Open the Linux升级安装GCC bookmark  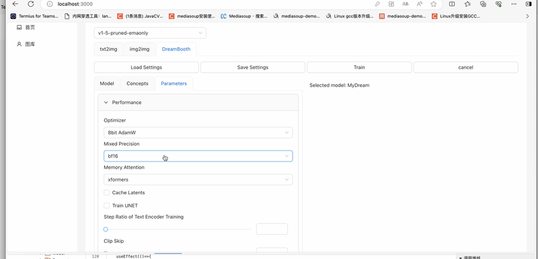point(456,16)
